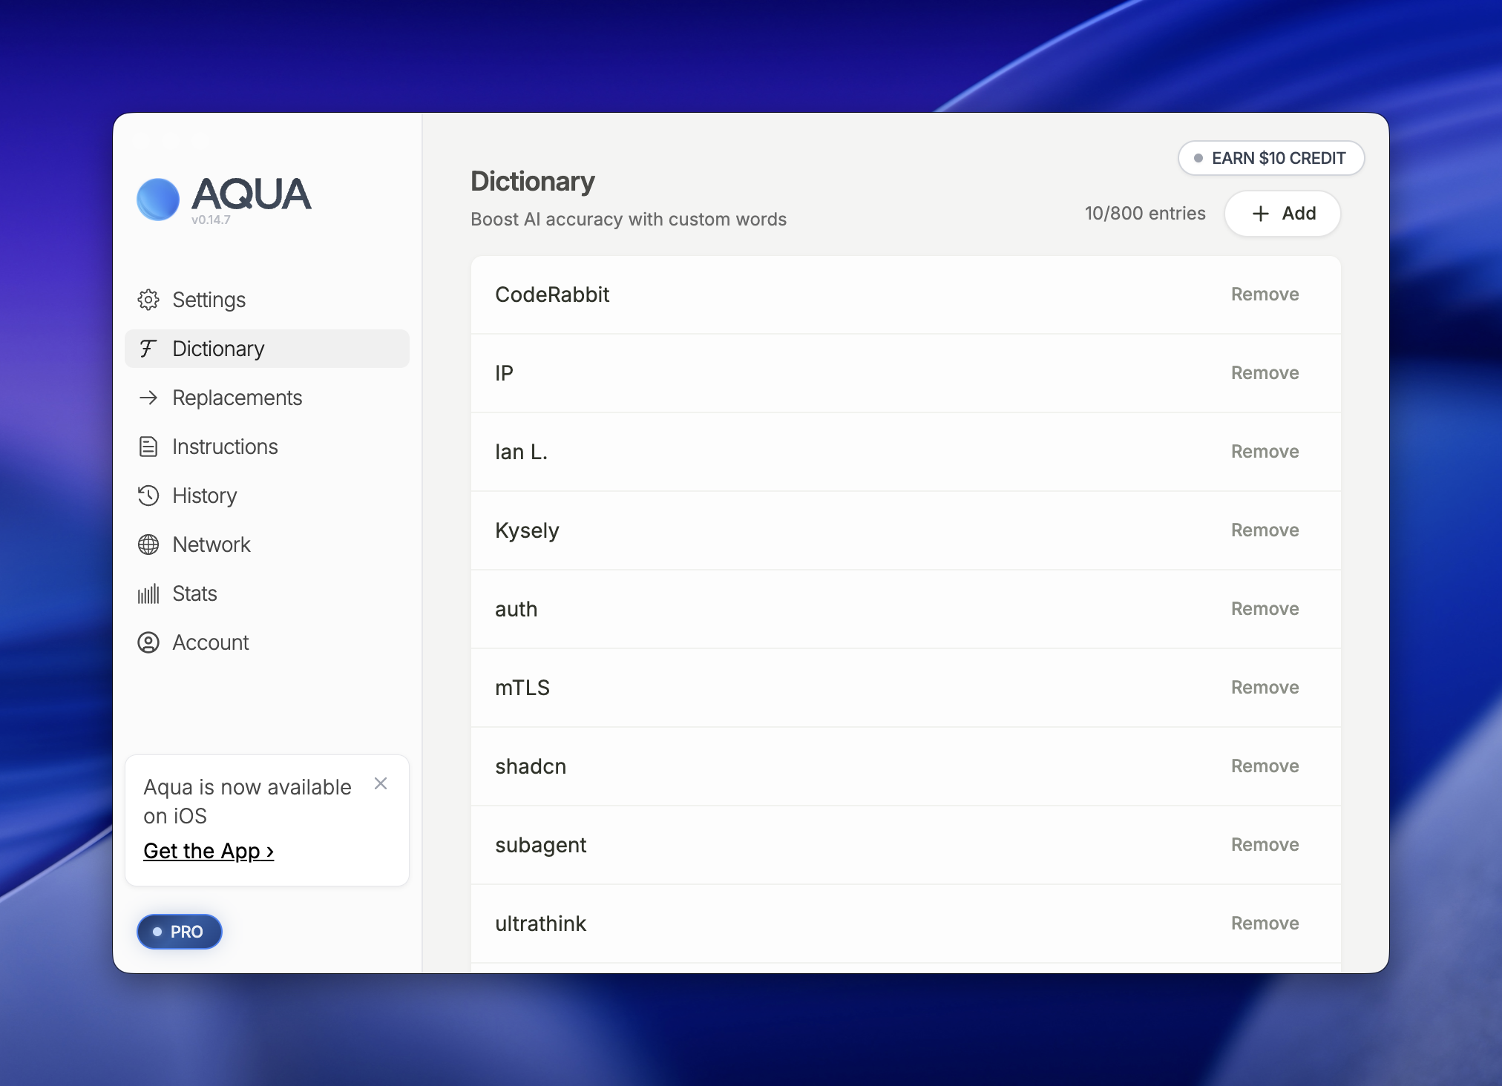Select the IP dictionary word
The image size is (1502, 1086).
tap(504, 373)
